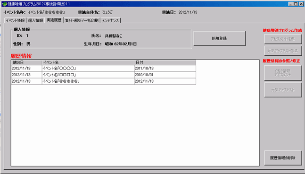Click the 新規登録 button
The width and height of the screenshot is (305, 174).
219,39
